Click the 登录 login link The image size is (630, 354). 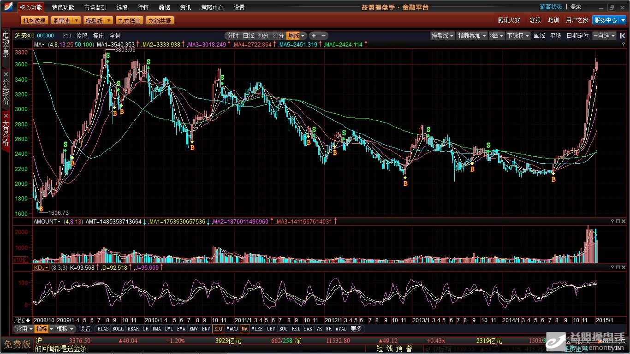(576, 7)
